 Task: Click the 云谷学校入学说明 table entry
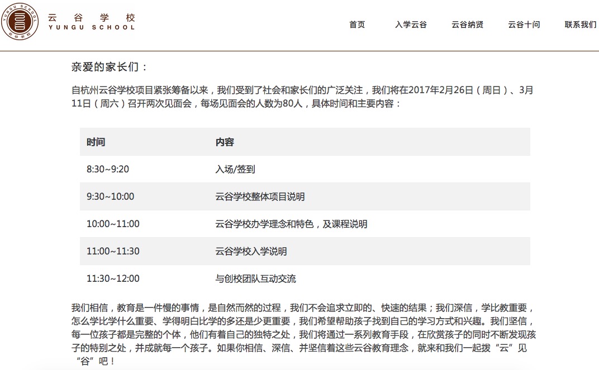tap(251, 251)
